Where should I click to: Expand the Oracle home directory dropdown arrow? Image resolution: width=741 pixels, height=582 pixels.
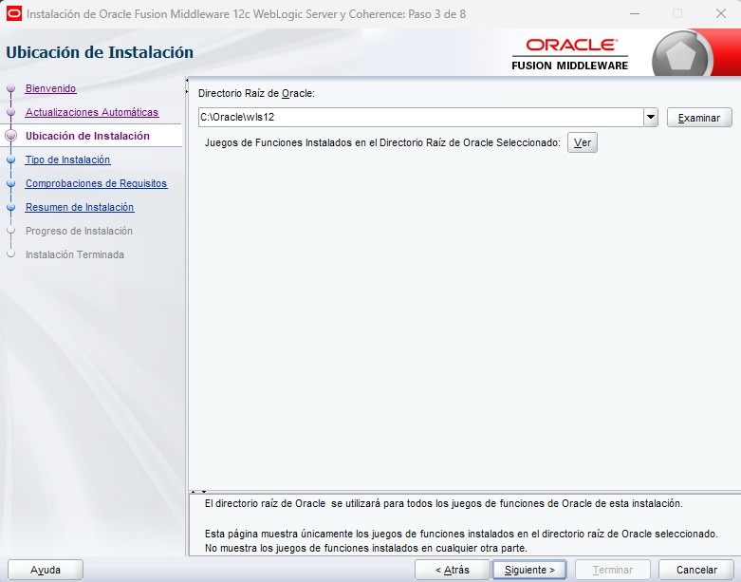click(x=651, y=117)
